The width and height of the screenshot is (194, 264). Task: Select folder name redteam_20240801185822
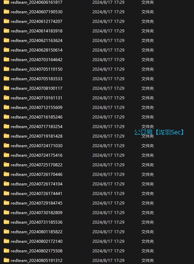[36, 232]
